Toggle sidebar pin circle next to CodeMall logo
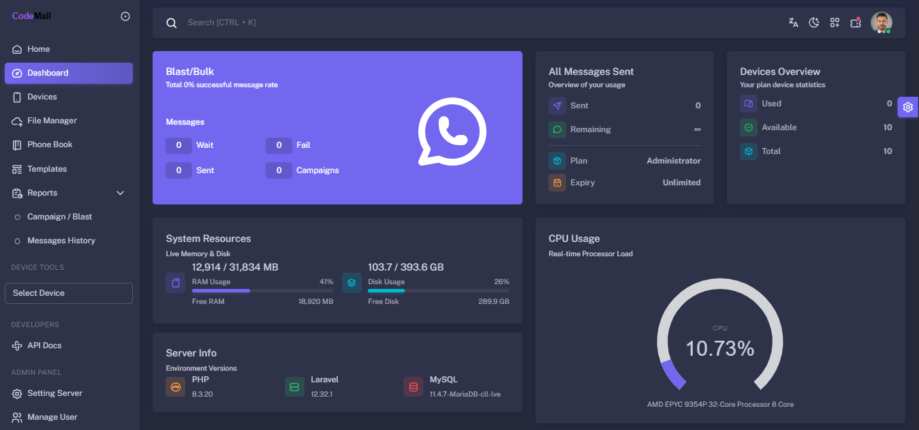This screenshot has height=430, width=919. tap(125, 16)
